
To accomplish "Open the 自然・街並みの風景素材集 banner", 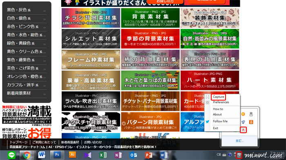I will coord(210,39).
